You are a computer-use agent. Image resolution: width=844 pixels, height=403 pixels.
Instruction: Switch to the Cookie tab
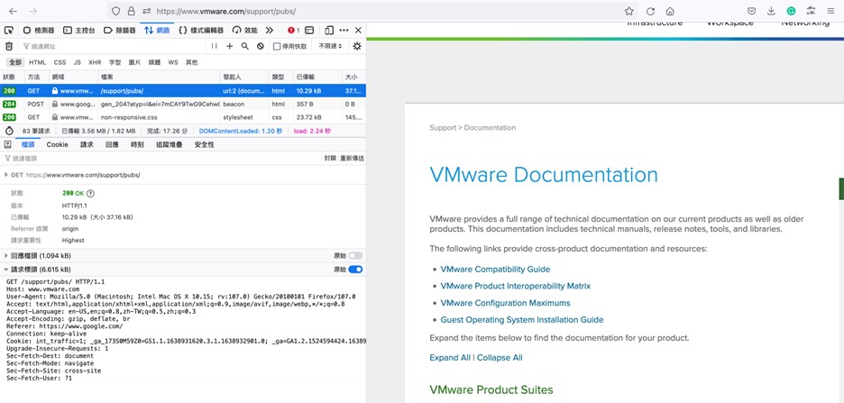click(x=57, y=144)
